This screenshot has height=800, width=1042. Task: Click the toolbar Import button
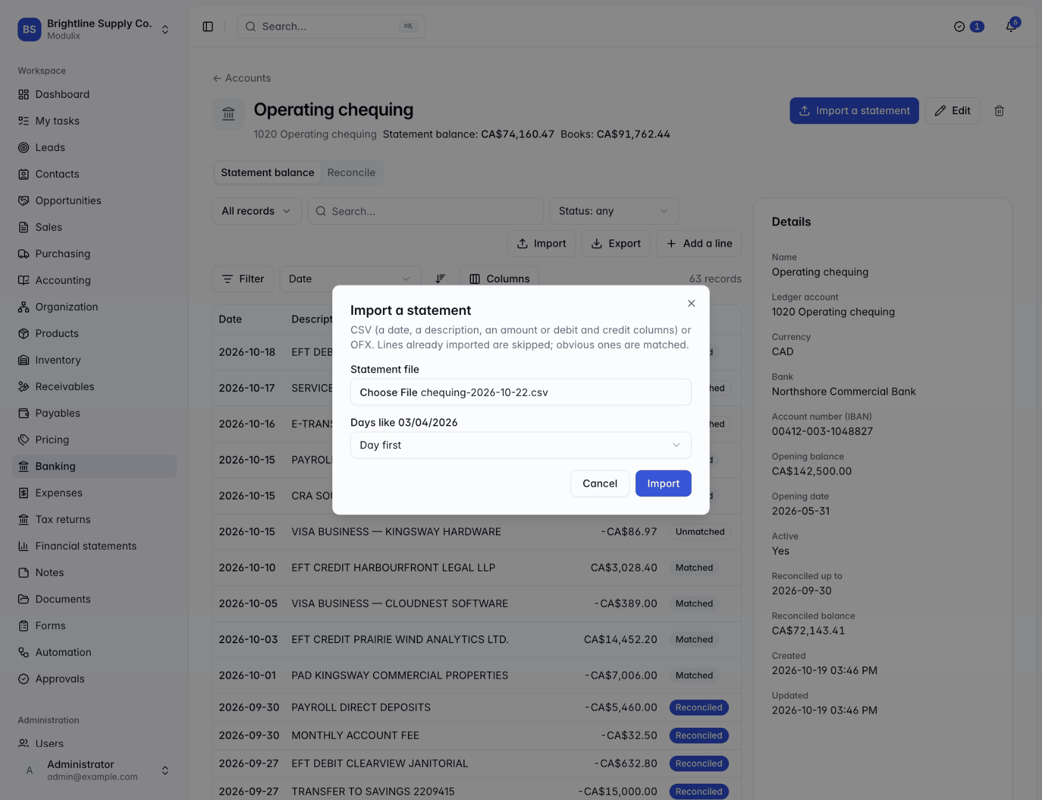[541, 244]
